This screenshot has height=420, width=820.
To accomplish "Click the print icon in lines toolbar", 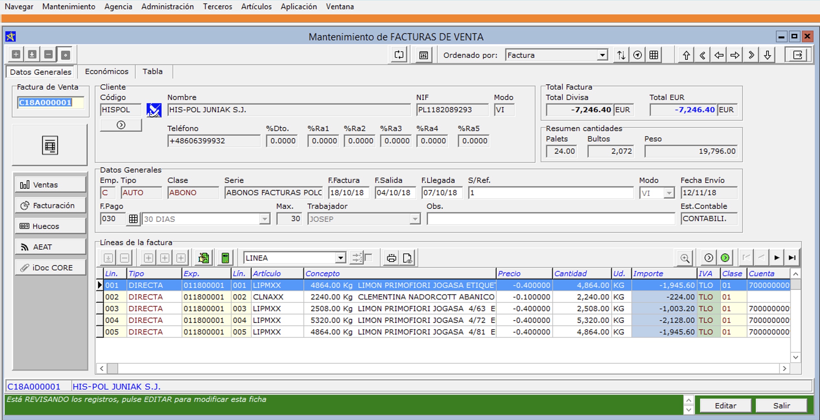I will (x=391, y=258).
